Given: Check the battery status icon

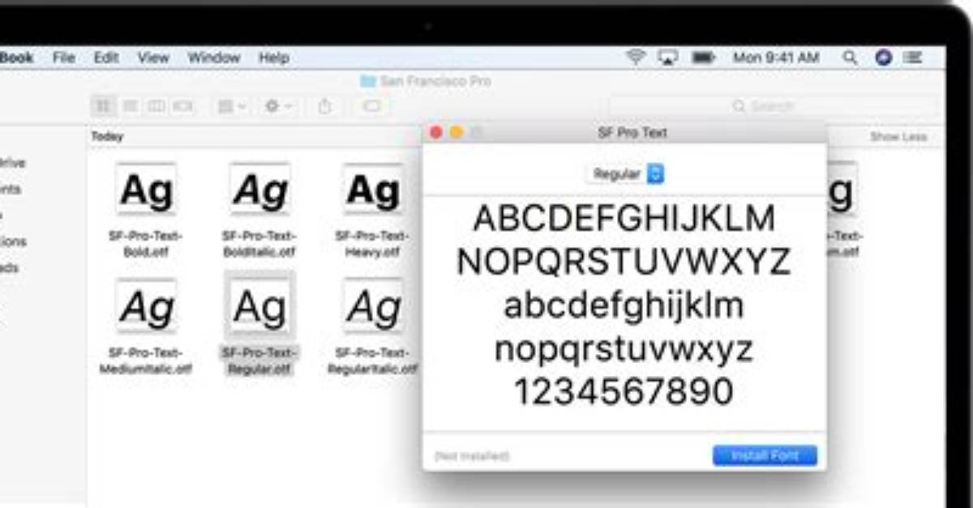Looking at the screenshot, I should (x=702, y=58).
